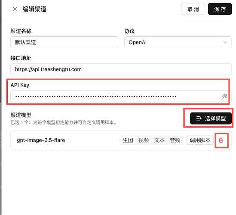Open the 选择模型 button
The width and height of the screenshot is (236, 215).
[211, 118]
